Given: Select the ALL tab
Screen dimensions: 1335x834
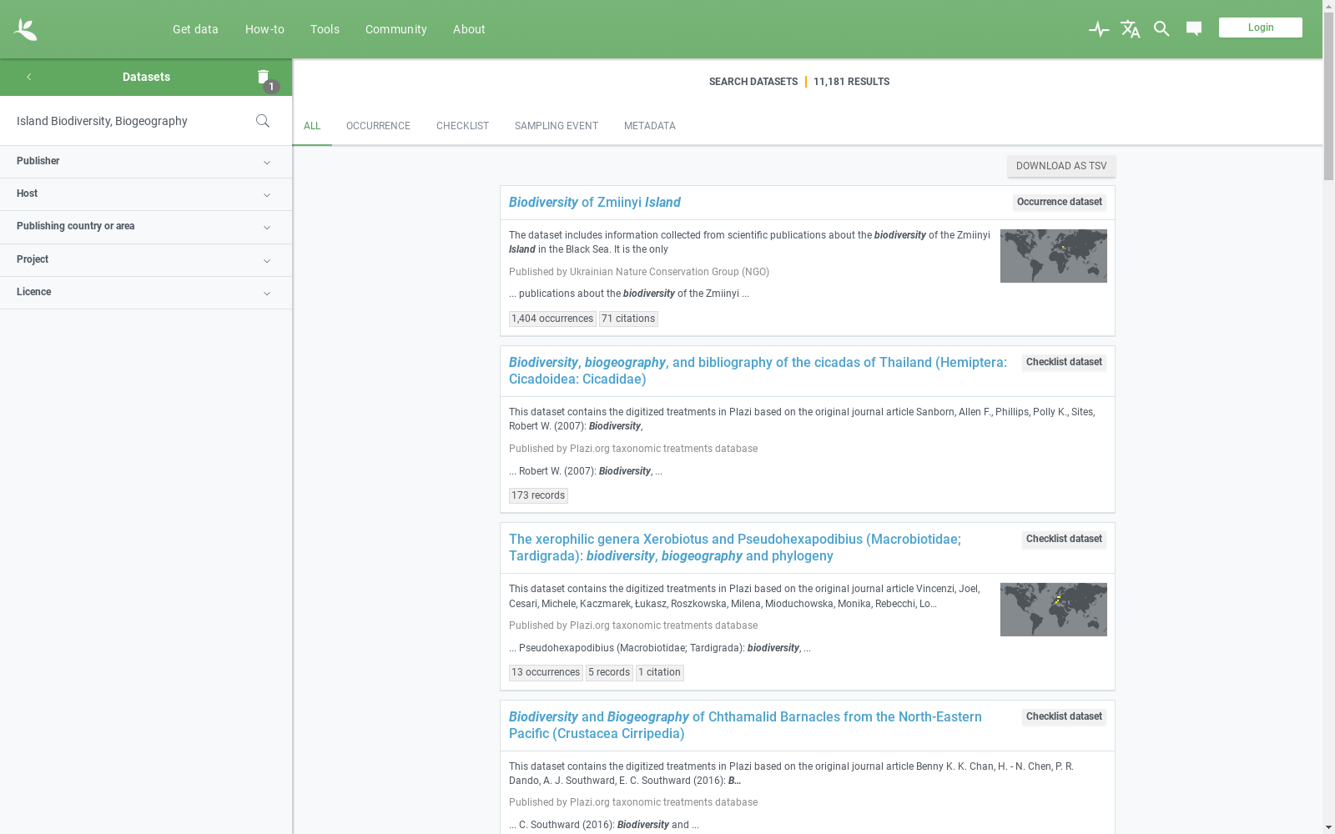Looking at the screenshot, I should 312,126.
